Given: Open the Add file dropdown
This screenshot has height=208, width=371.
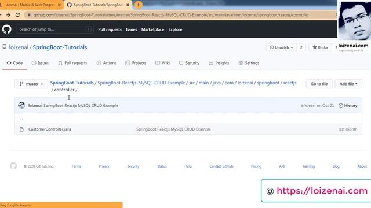Looking at the screenshot, I should pos(348,84).
